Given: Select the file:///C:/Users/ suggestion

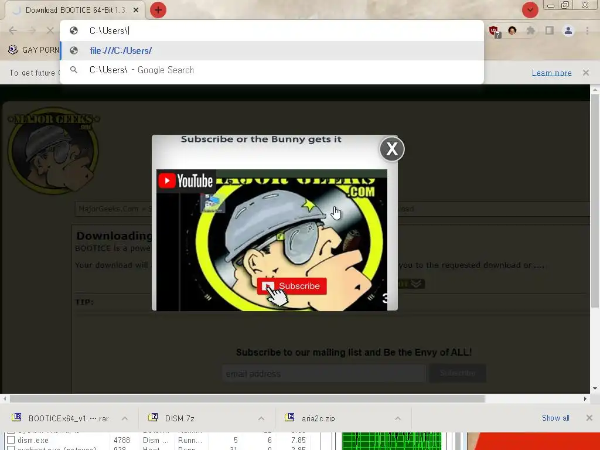Looking at the screenshot, I should click(x=272, y=50).
